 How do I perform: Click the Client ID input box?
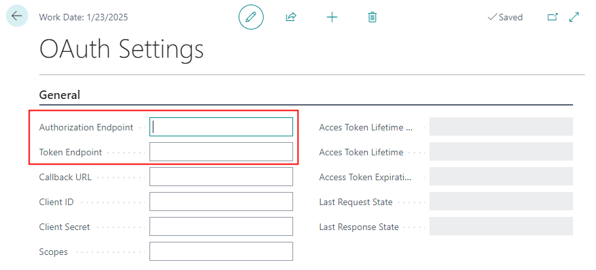pyautogui.click(x=221, y=202)
